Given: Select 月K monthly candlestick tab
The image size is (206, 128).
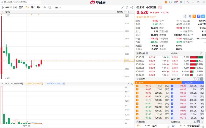Looking at the screenshot, I should pos(39,7).
